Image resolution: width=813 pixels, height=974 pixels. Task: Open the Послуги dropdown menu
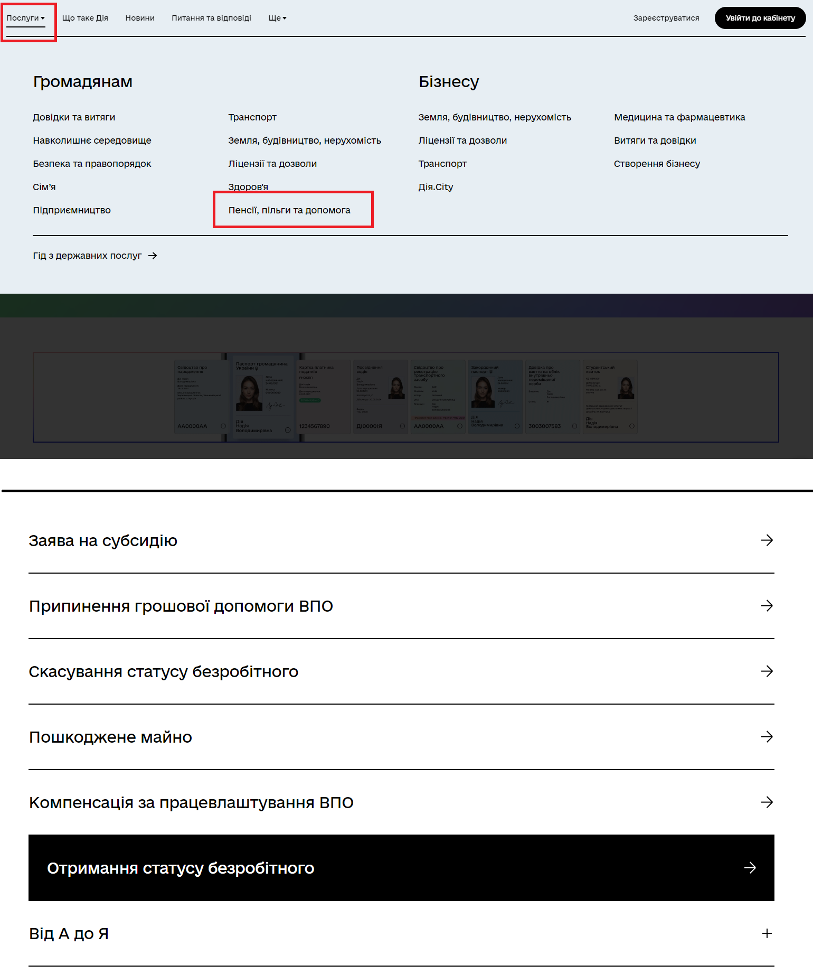(x=25, y=18)
